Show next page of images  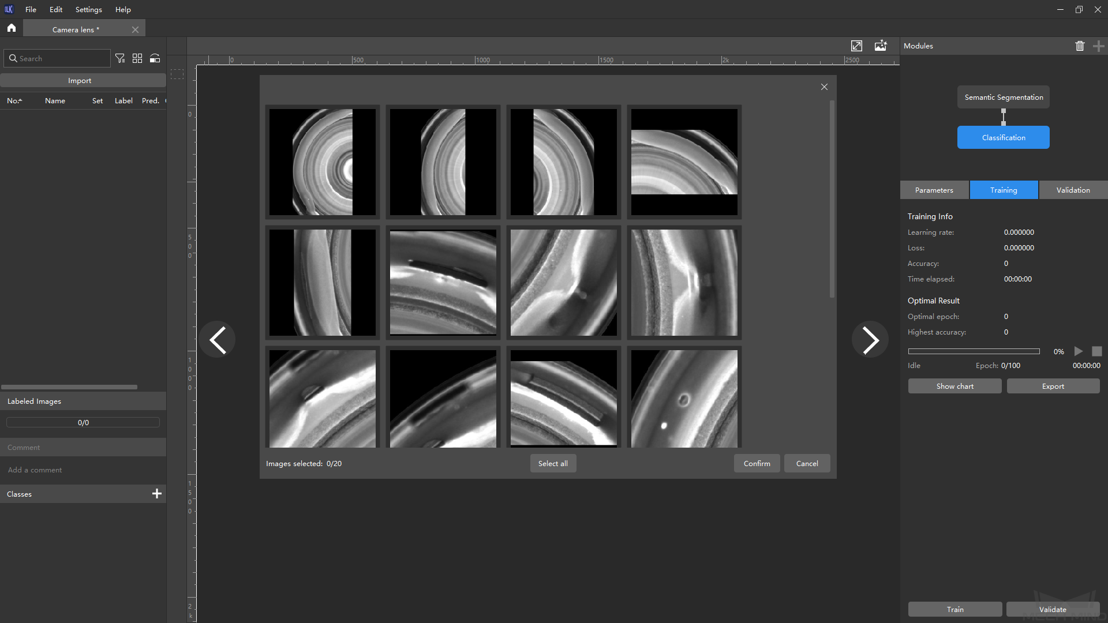coord(870,339)
